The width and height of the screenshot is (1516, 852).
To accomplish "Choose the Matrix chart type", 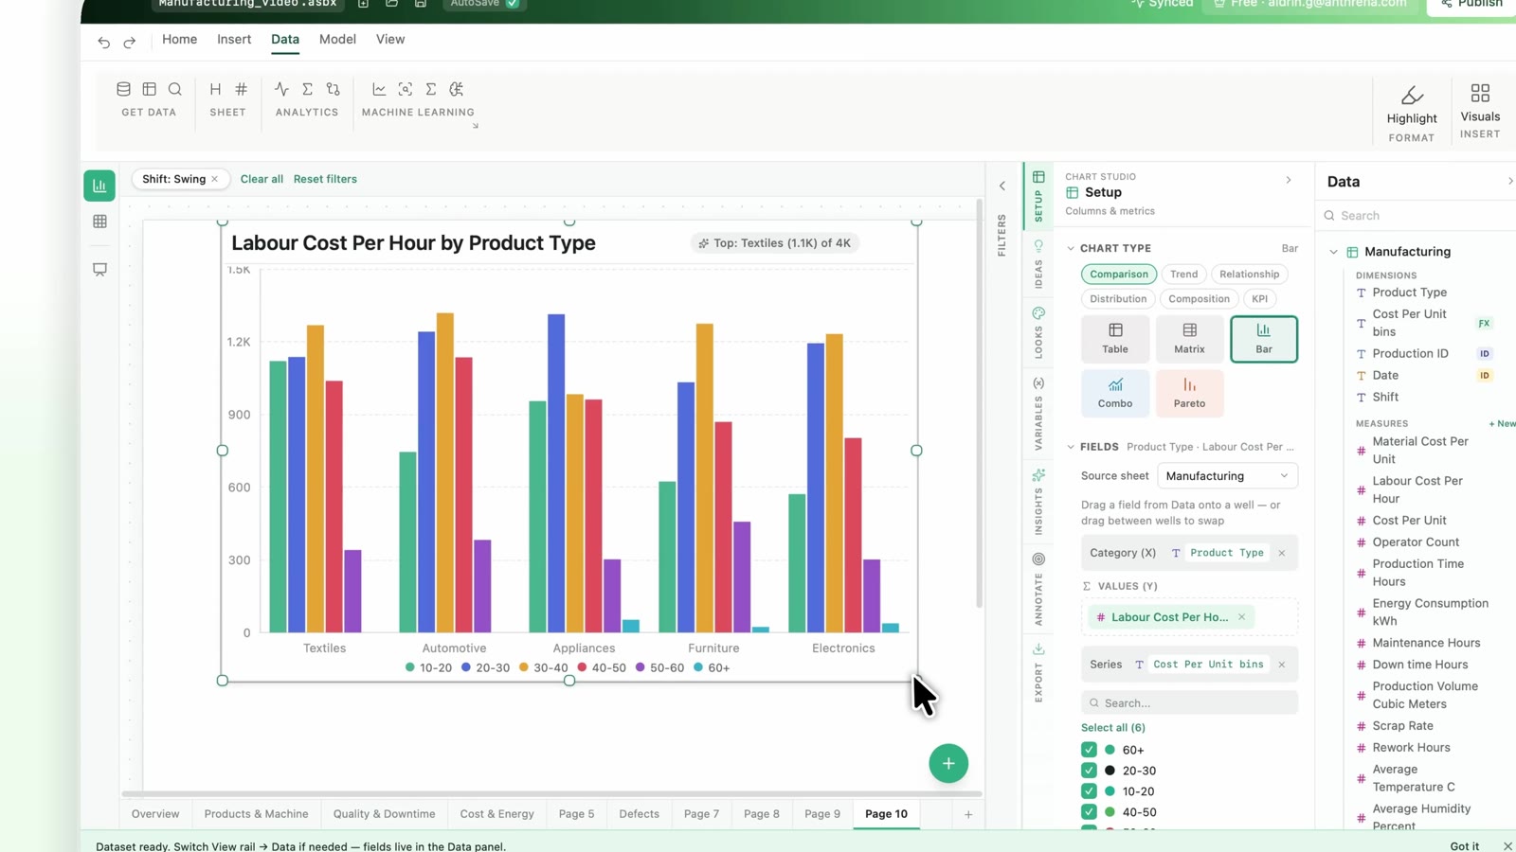I will [x=1189, y=339].
